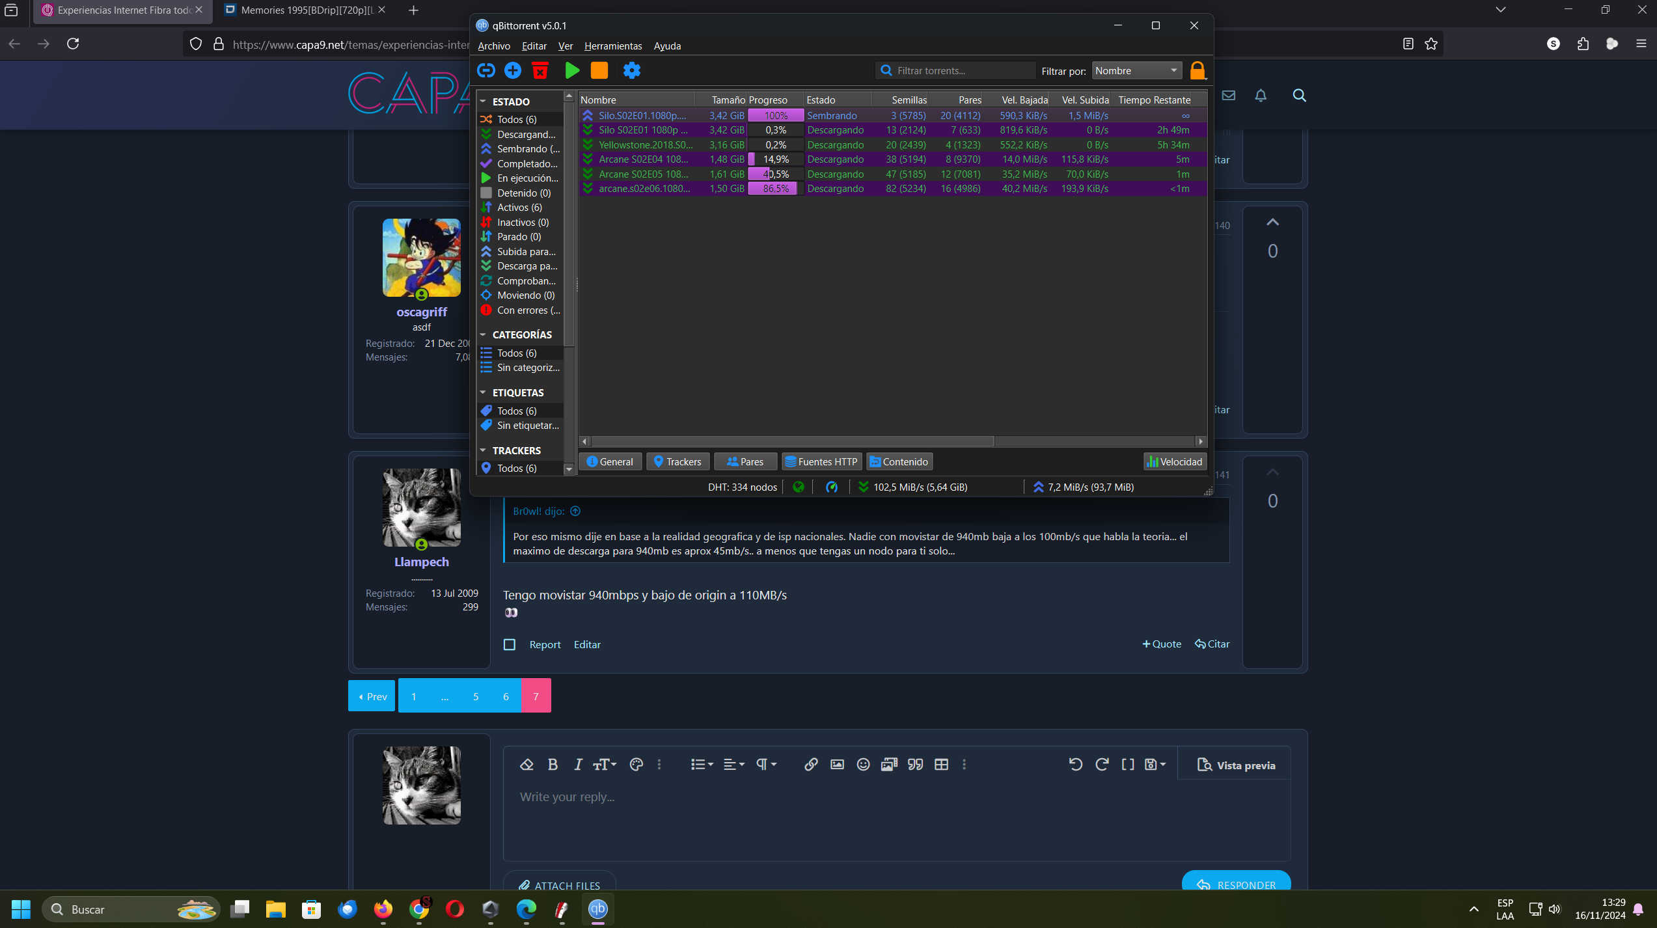Go to page 6 of the thread
This screenshot has width=1657, height=928.
pos(506,696)
